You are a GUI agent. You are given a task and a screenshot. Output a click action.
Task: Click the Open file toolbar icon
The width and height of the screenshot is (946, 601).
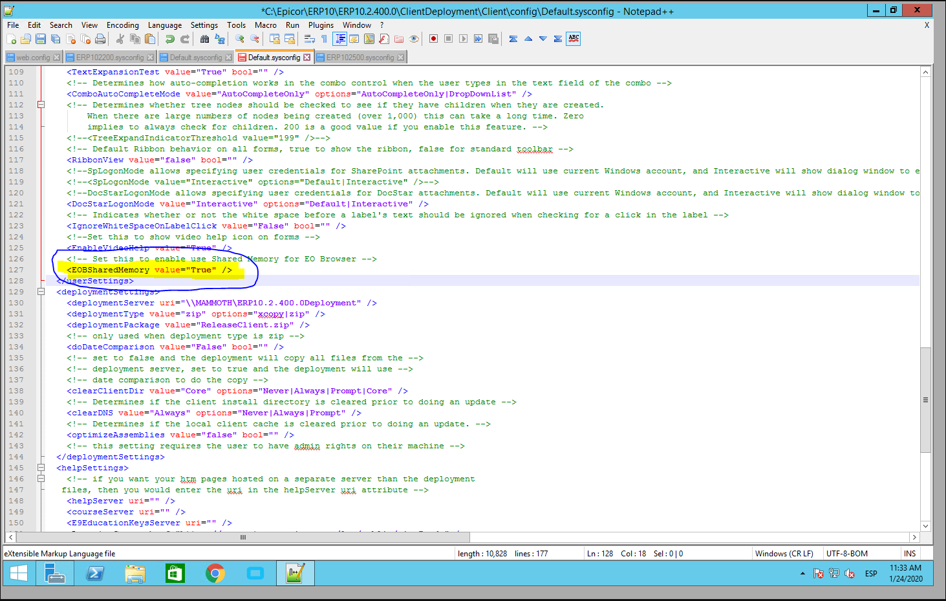[x=26, y=39]
